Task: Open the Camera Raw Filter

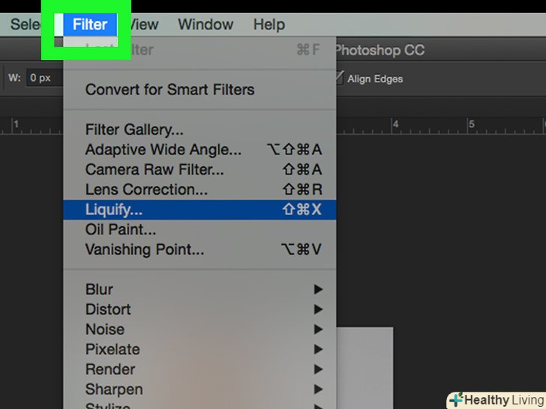Action: (x=154, y=170)
